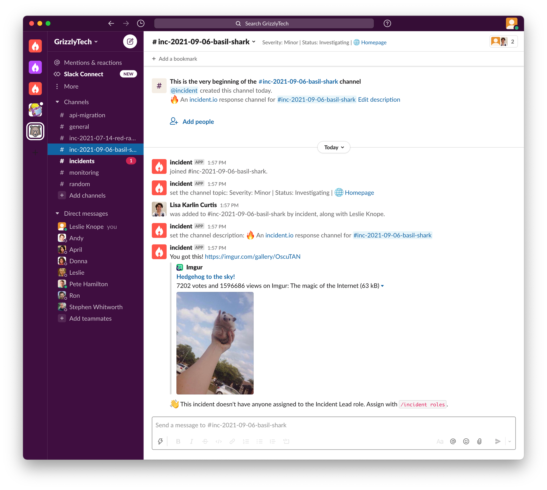
Task: Click the emoji picker icon
Action: coord(466,441)
